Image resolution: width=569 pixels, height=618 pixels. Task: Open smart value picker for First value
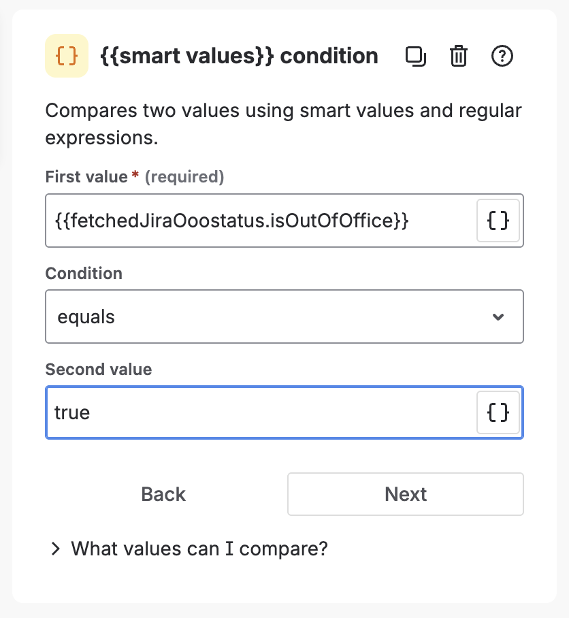(x=498, y=221)
